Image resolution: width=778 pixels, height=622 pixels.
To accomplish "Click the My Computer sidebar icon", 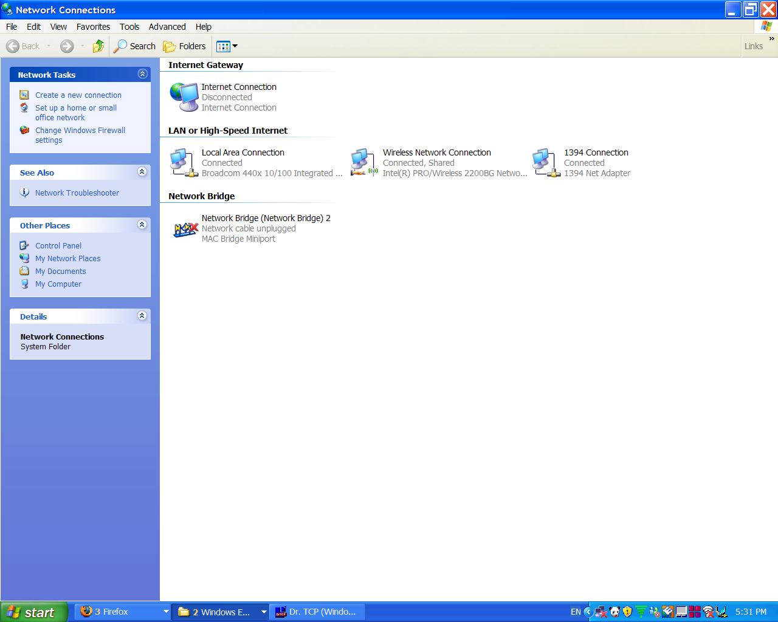I will 24,284.
